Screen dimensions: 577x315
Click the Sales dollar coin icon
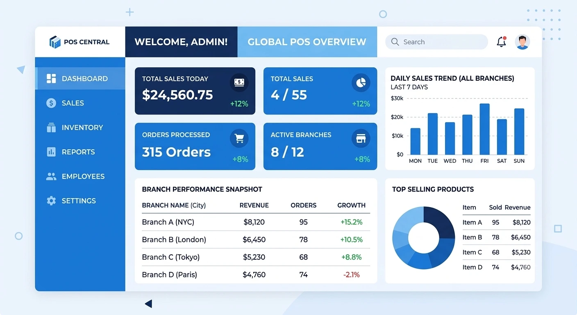[51, 103]
